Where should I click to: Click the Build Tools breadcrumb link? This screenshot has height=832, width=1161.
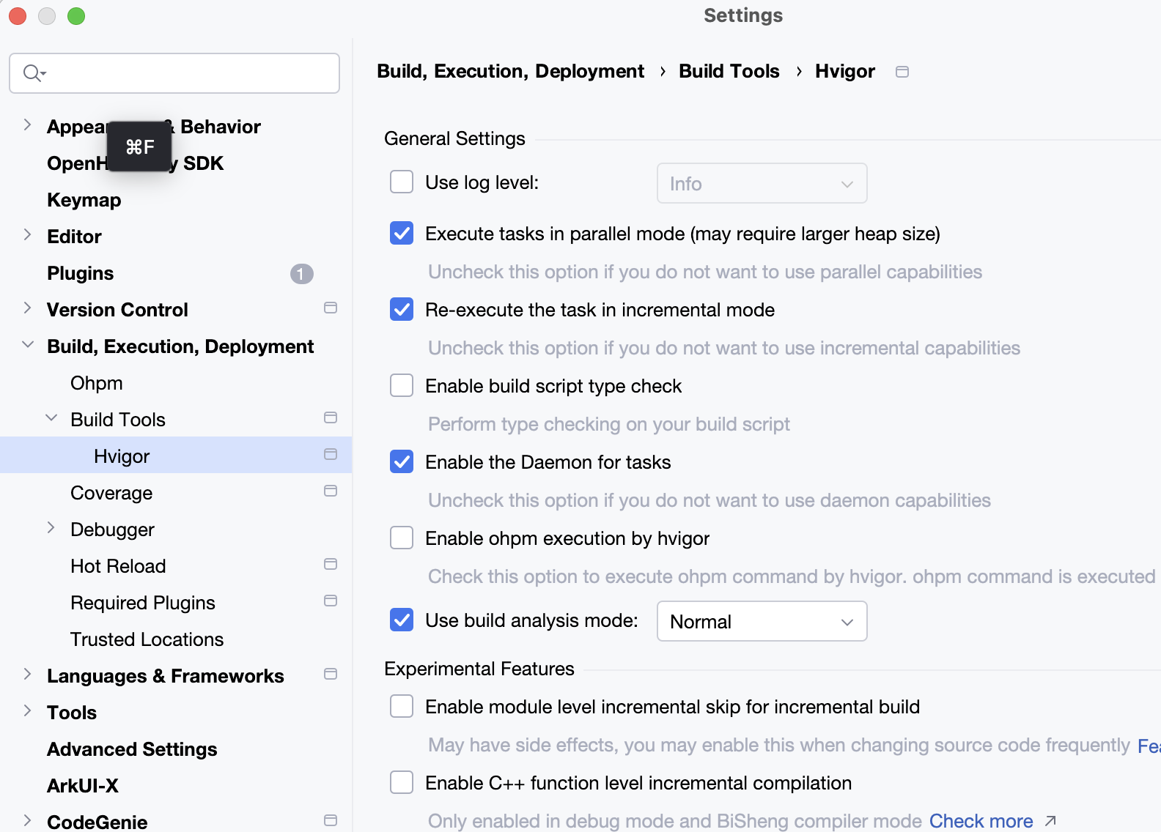(729, 72)
